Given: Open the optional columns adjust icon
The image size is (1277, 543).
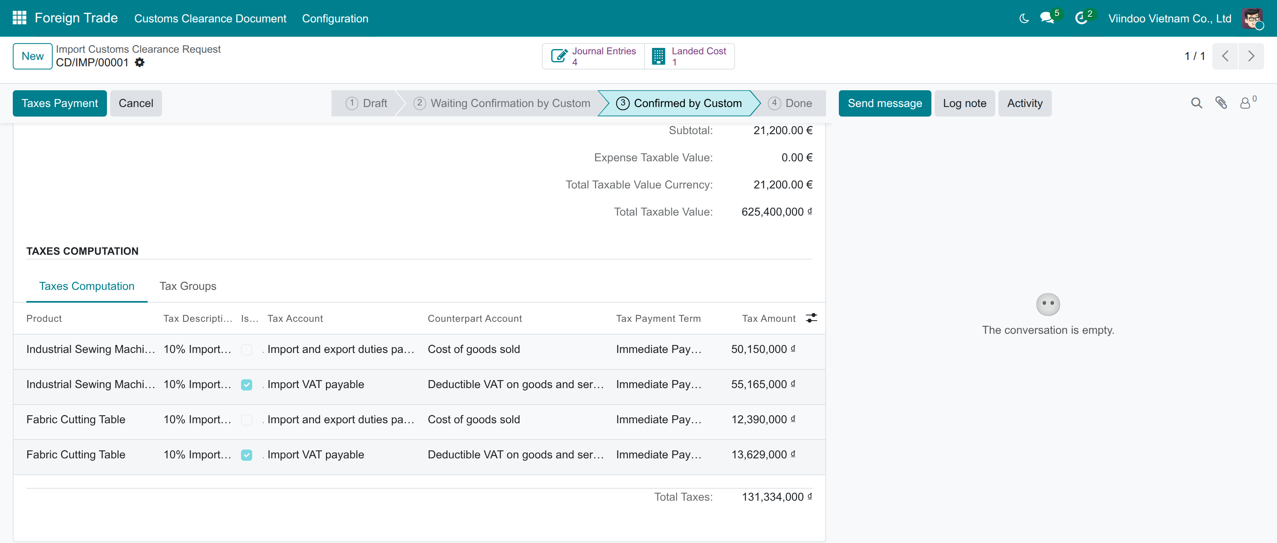Looking at the screenshot, I should pos(811,318).
